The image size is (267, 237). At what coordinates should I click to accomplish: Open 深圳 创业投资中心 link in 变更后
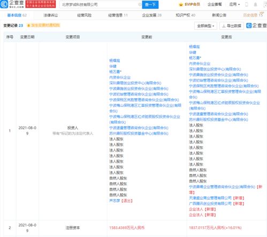(x=215, y=69)
